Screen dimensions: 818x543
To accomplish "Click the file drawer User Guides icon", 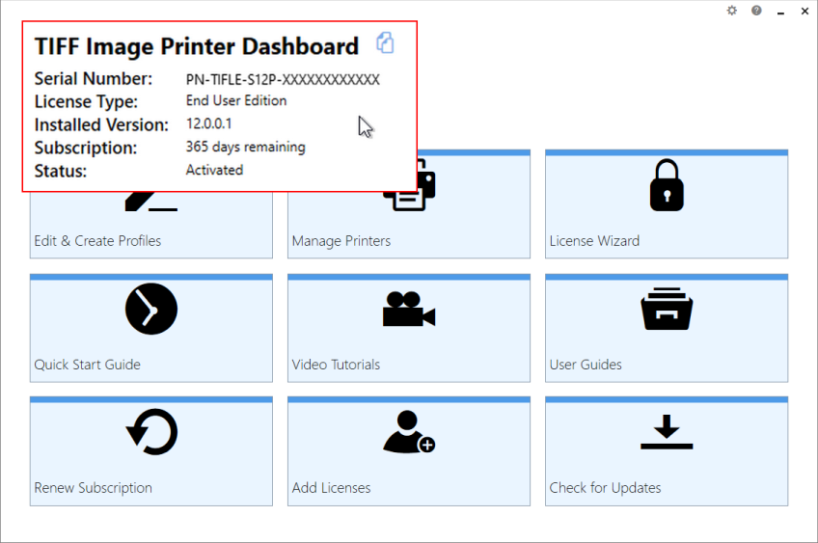I will (667, 309).
